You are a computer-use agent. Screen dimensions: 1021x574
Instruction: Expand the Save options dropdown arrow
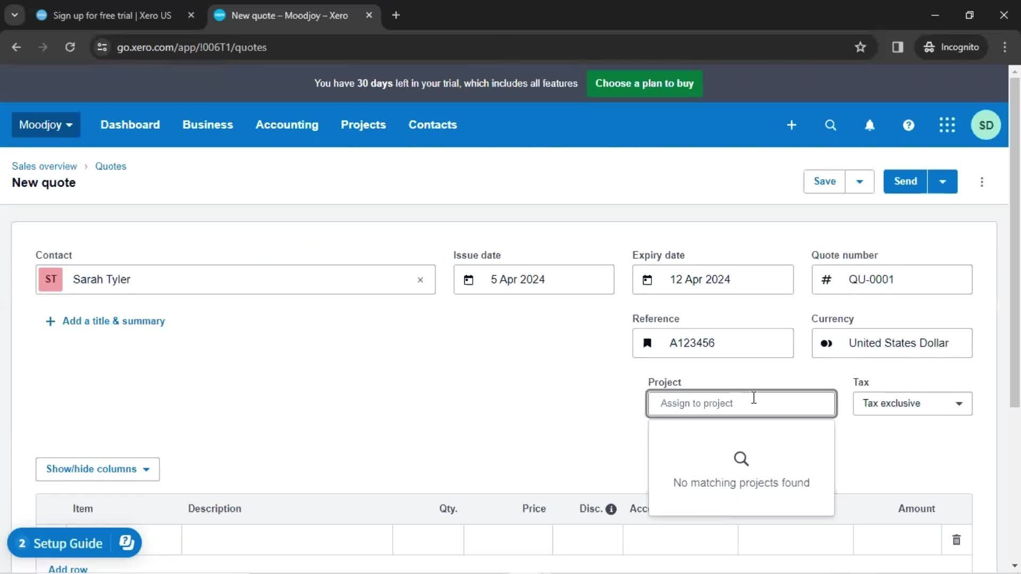pos(859,182)
